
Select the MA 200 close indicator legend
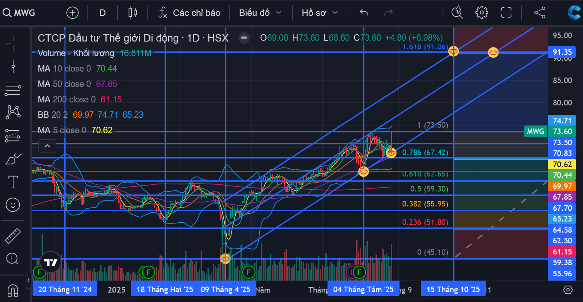point(66,99)
